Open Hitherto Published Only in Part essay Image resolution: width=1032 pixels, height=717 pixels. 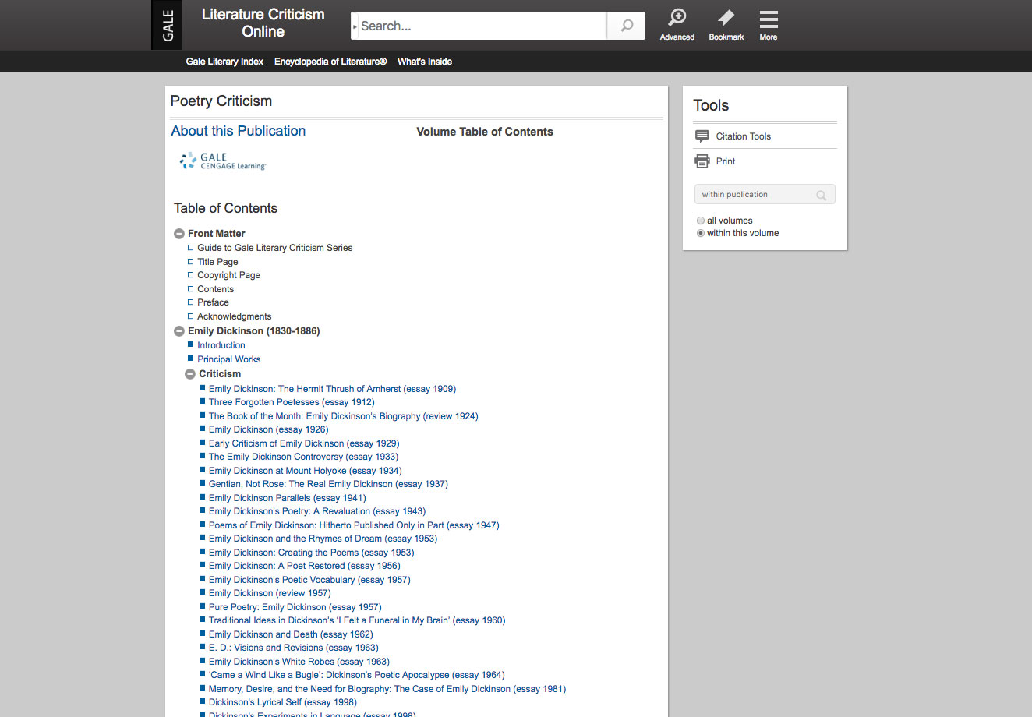(x=354, y=525)
